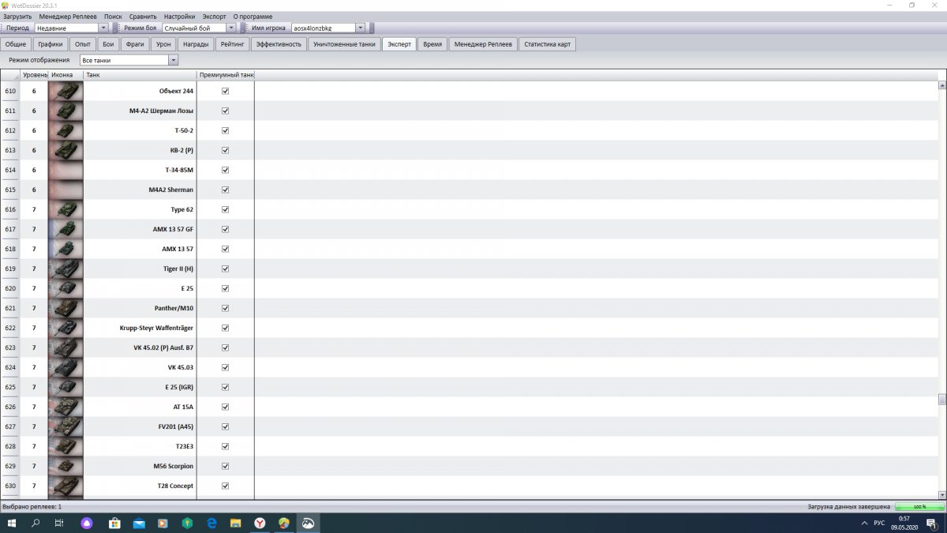This screenshot has height=533, width=947.
Task: Open the notification center icon
Action: click(931, 523)
